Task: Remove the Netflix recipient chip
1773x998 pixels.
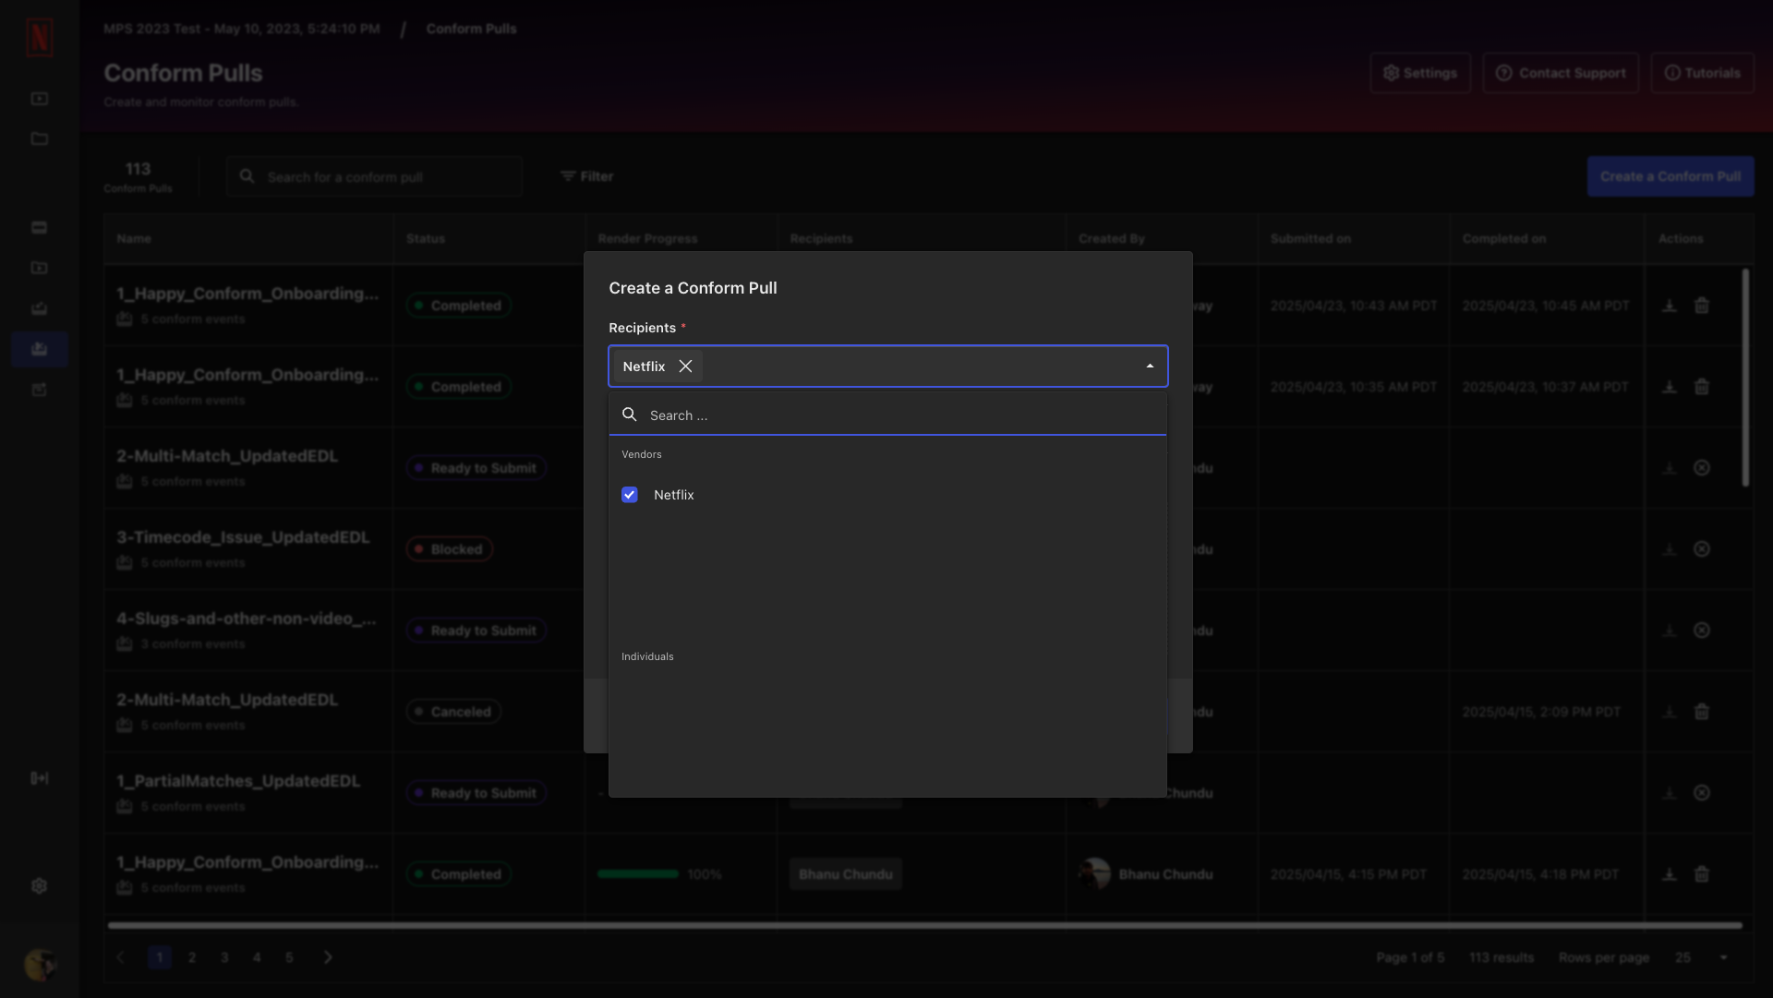Action: tap(685, 367)
